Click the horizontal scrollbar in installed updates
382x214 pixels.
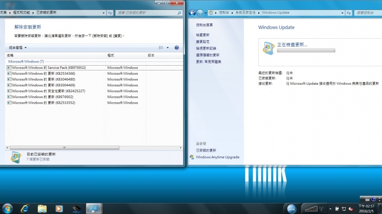pyautogui.click(x=65, y=148)
